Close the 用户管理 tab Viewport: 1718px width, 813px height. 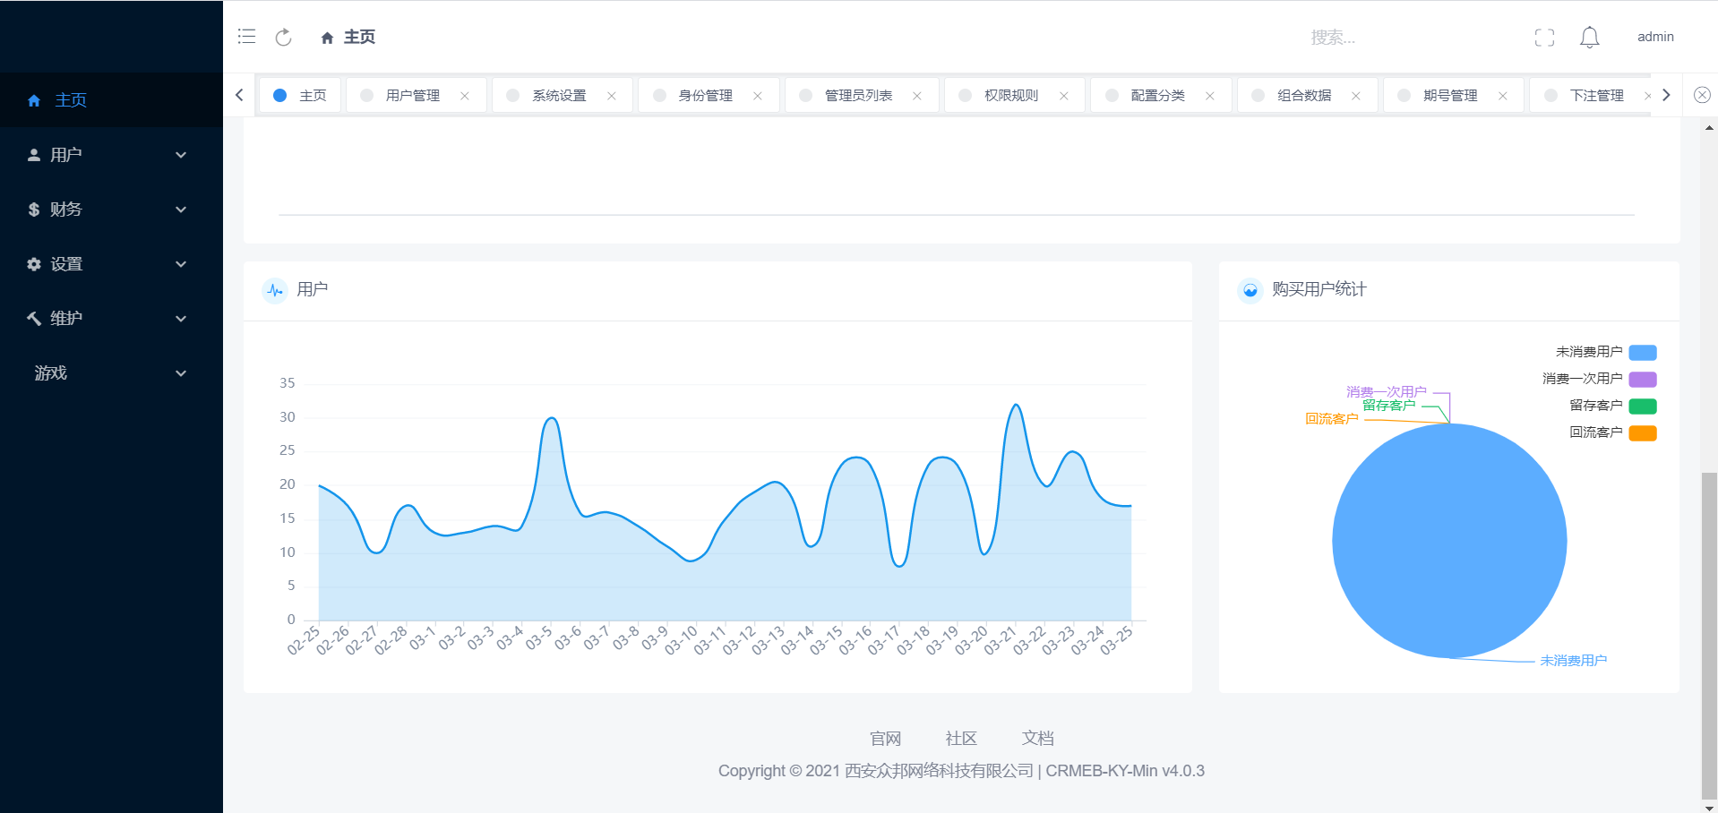point(465,96)
